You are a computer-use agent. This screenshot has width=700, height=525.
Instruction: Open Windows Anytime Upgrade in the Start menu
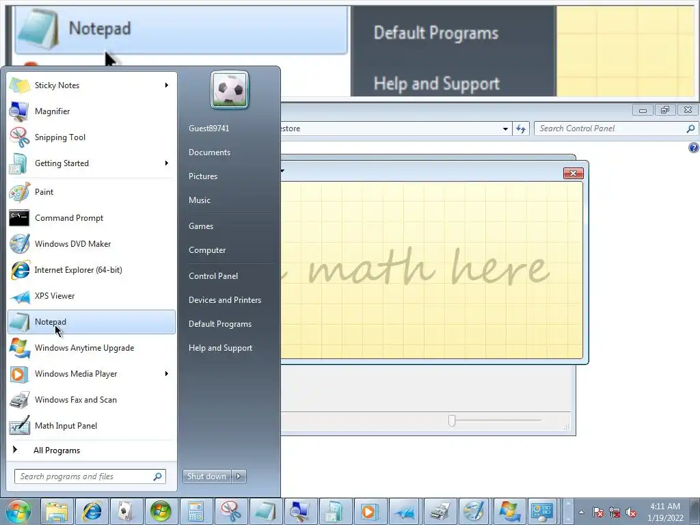92,348
